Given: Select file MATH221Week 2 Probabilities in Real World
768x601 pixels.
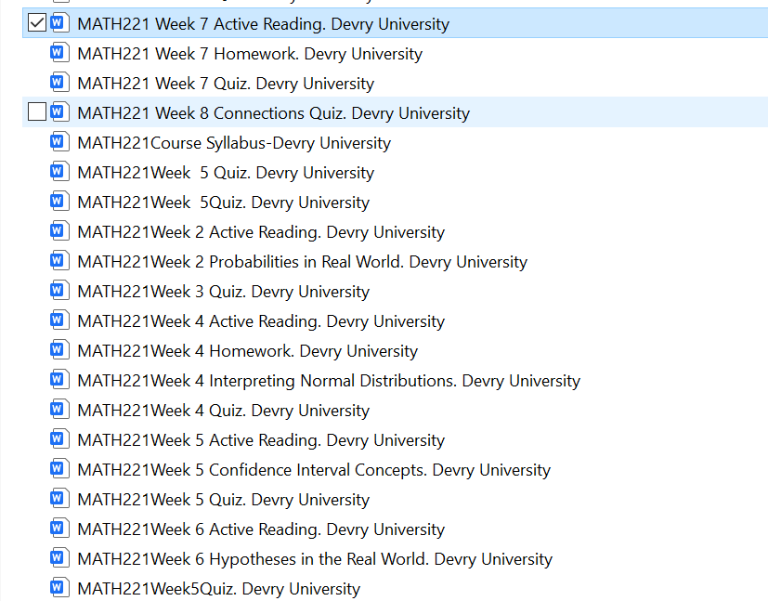Looking at the screenshot, I should (302, 262).
